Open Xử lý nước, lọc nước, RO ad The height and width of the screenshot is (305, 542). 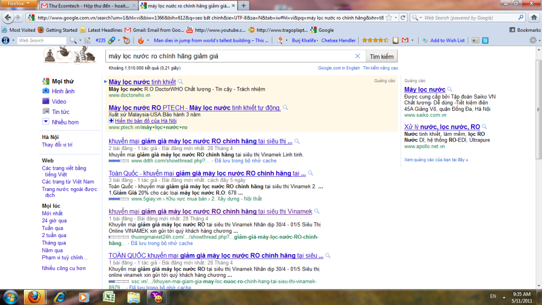click(x=442, y=127)
